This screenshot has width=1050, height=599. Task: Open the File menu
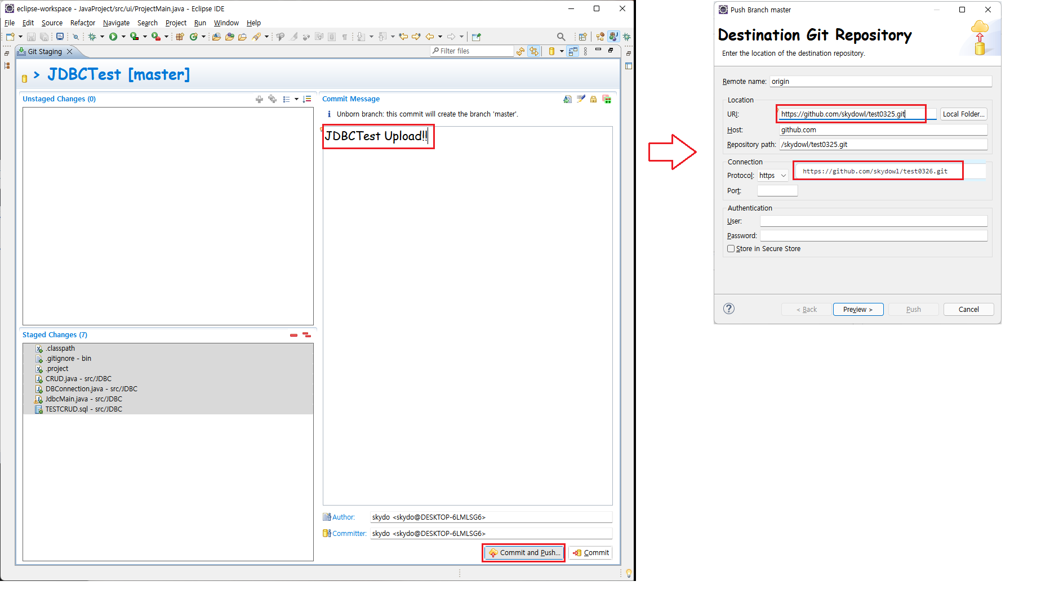[10, 23]
